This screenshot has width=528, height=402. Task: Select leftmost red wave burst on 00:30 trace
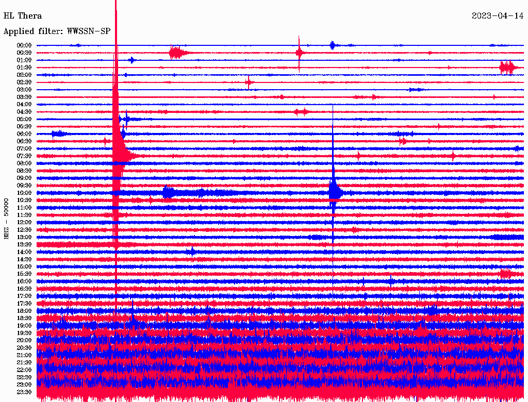pos(176,53)
